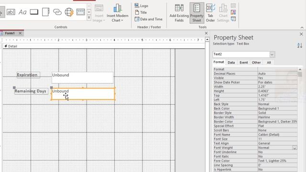The image size is (306, 172).
Task: Open the Font Weight dropdown arrow
Action: pyautogui.click(x=295, y=148)
